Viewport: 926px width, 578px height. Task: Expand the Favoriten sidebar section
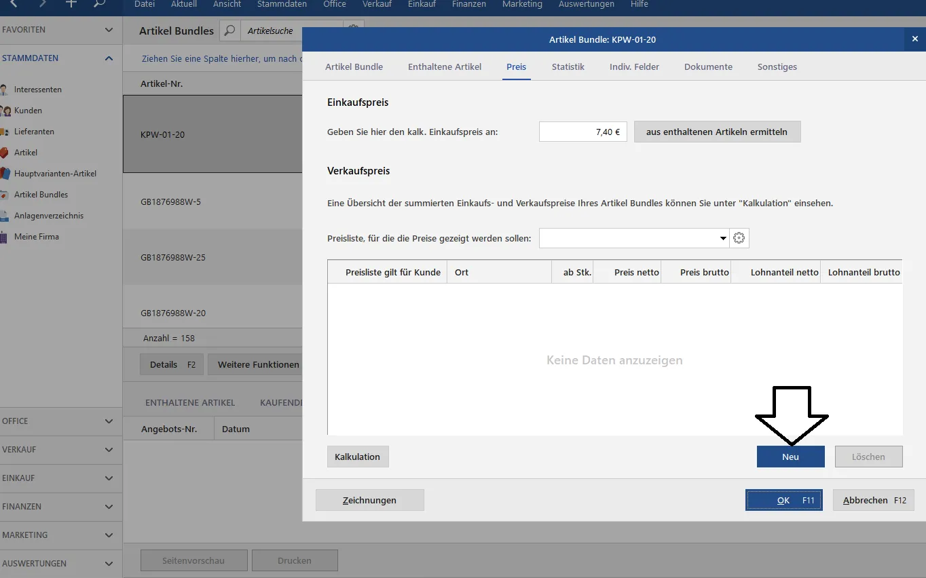pyautogui.click(x=109, y=30)
